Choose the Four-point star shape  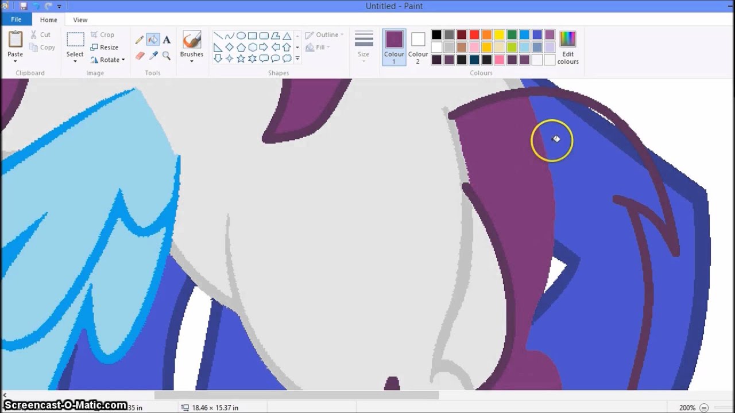[230, 59]
